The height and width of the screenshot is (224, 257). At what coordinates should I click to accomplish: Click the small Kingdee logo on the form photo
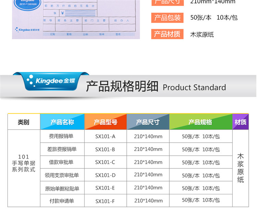click(27, 30)
